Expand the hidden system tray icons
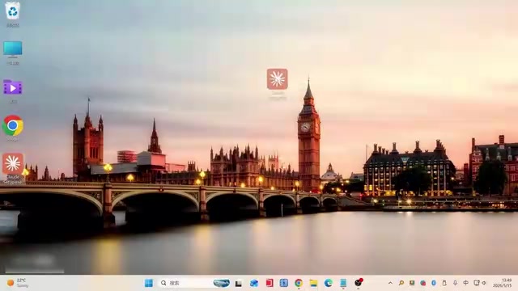The width and height of the screenshot is (518, 291). click(390, 283)
